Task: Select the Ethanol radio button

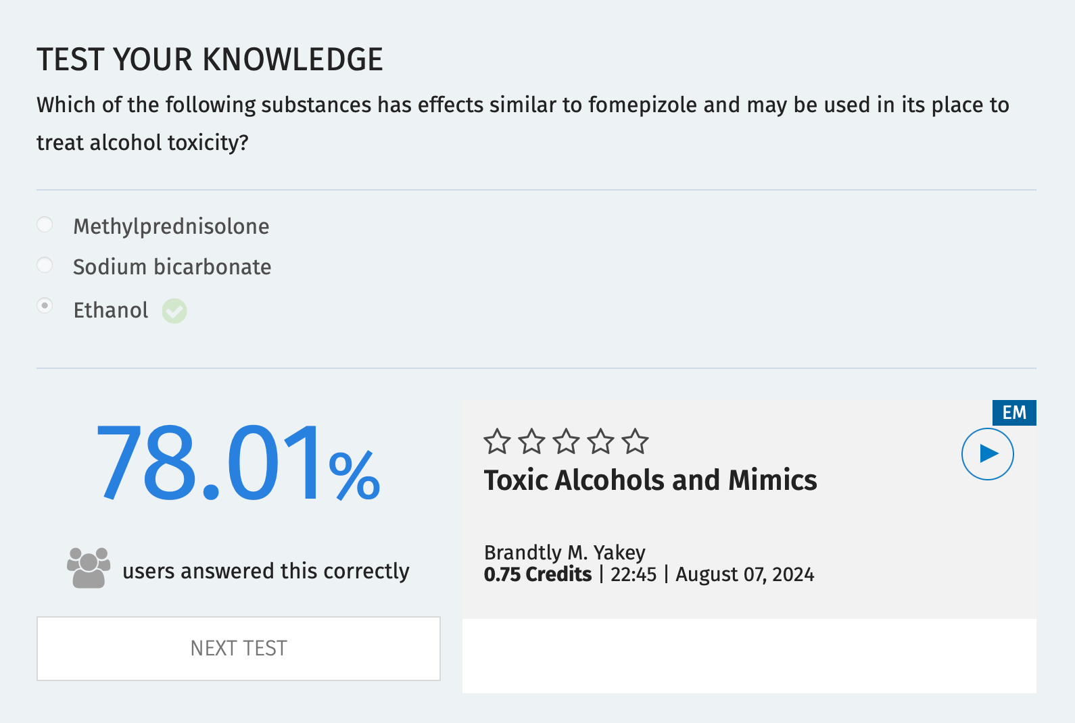Action: click(x=45, y=306)
